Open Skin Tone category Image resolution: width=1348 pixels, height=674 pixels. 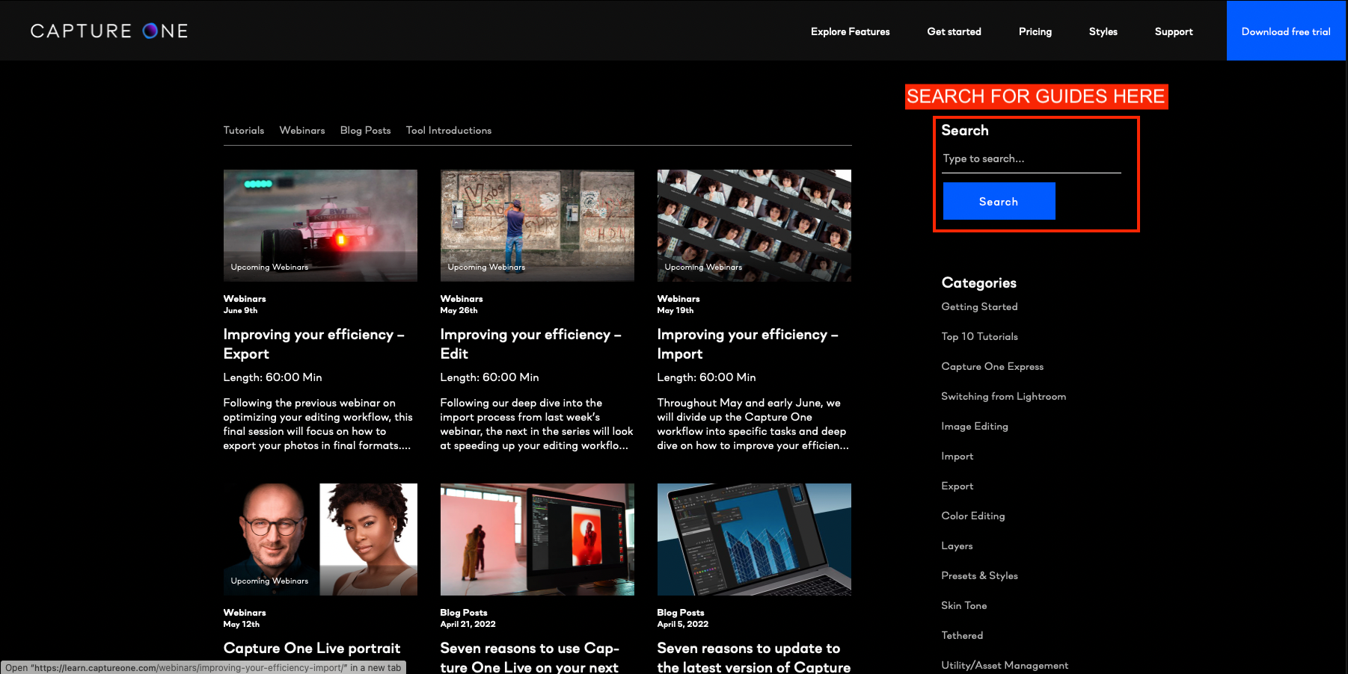tap(963, 605)
